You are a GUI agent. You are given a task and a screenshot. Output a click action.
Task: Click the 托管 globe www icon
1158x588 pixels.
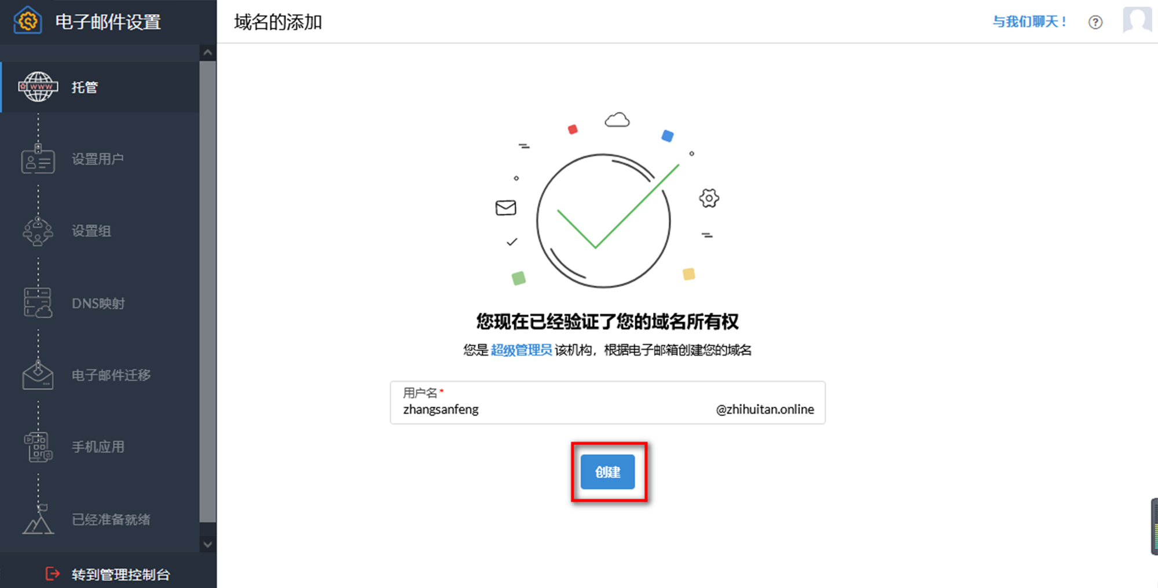[x=38, y=87]
